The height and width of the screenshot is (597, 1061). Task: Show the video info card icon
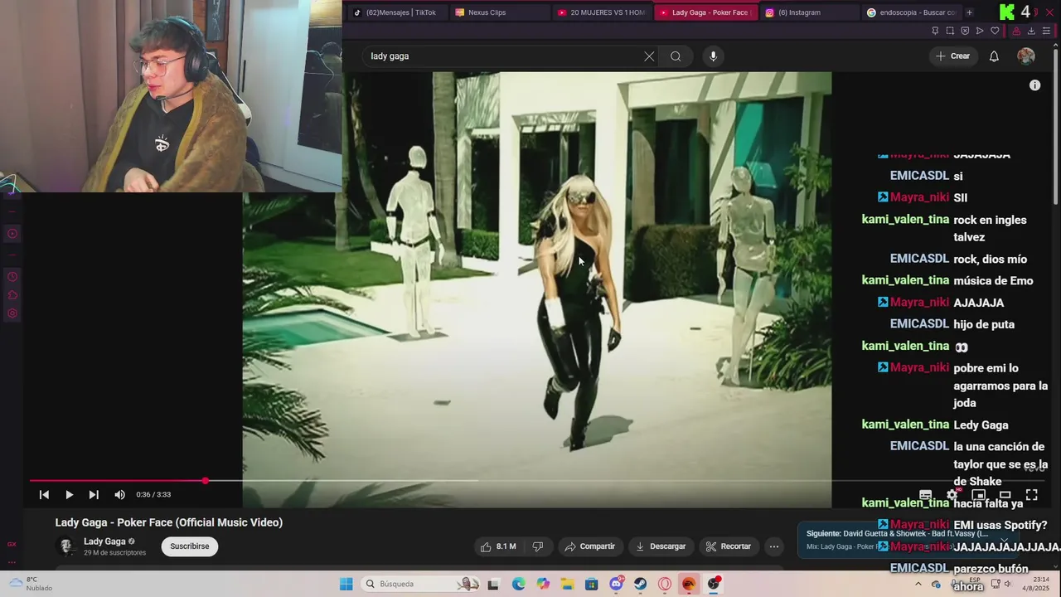1034,85
